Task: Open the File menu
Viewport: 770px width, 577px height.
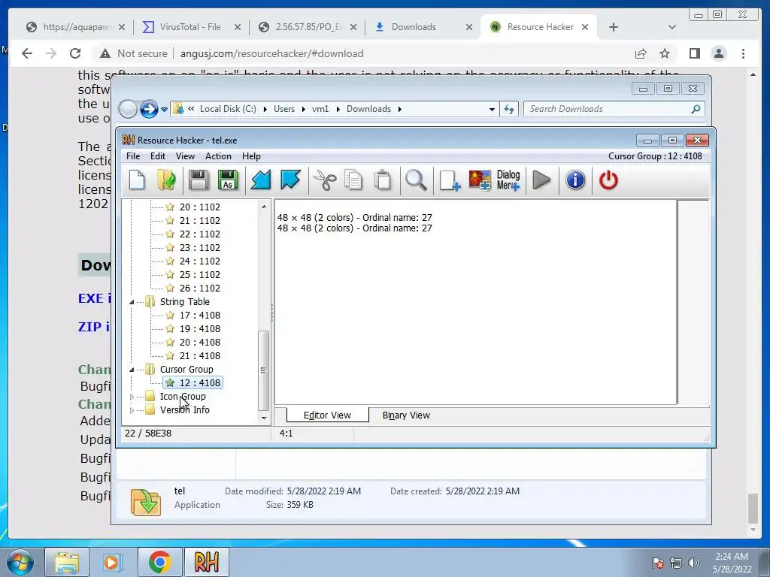Action: click(133, 156)
